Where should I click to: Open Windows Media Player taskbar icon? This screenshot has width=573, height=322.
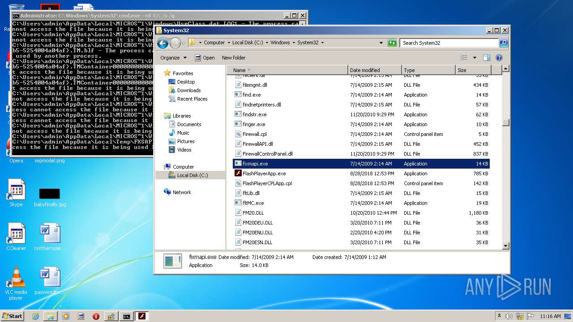(66, 316)
